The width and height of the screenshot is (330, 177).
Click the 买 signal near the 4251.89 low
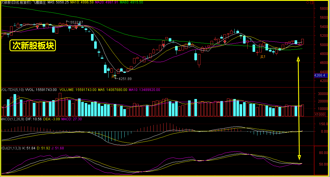click(x=113, y=76)
